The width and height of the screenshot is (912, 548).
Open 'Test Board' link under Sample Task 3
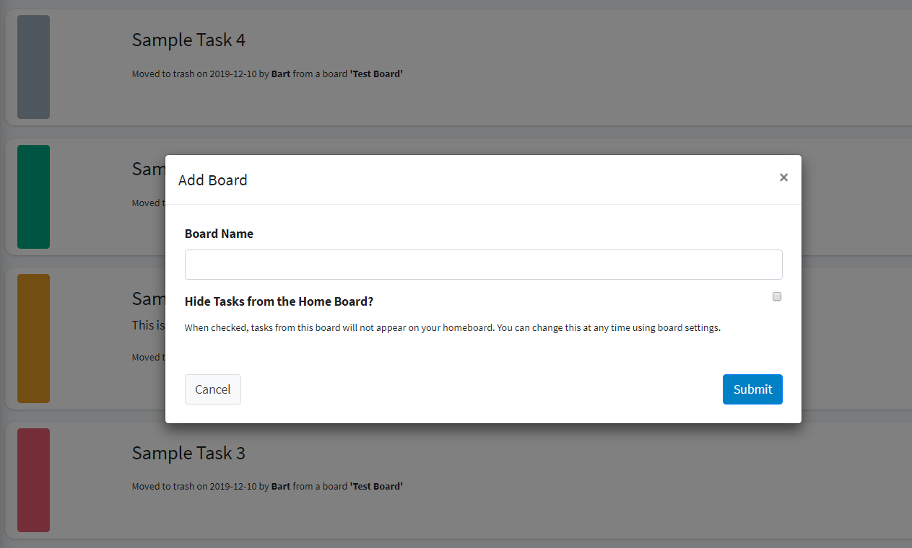click(x=375, y=486)
